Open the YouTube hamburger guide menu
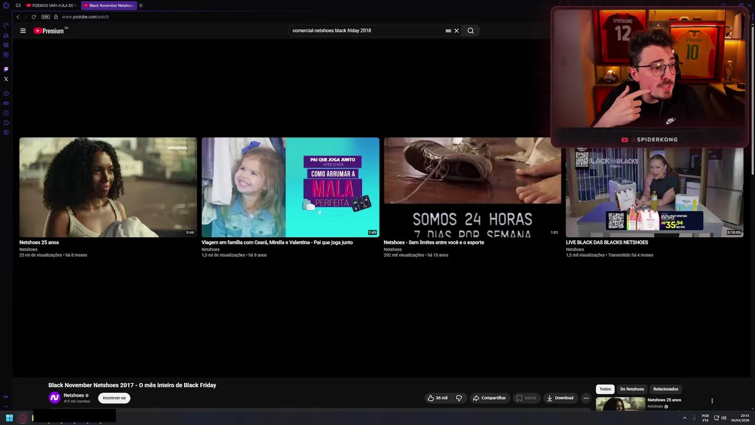This screenshot has height=425, width=755. tap(23, 31)
